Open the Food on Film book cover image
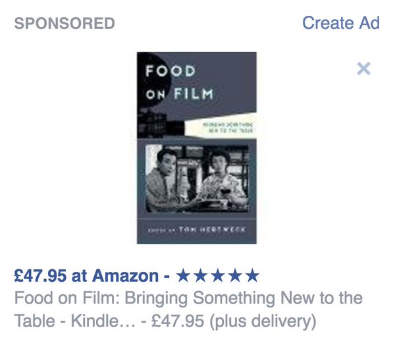Image resolution: width=395 pixels, height=347 pixels. (197, 148)
